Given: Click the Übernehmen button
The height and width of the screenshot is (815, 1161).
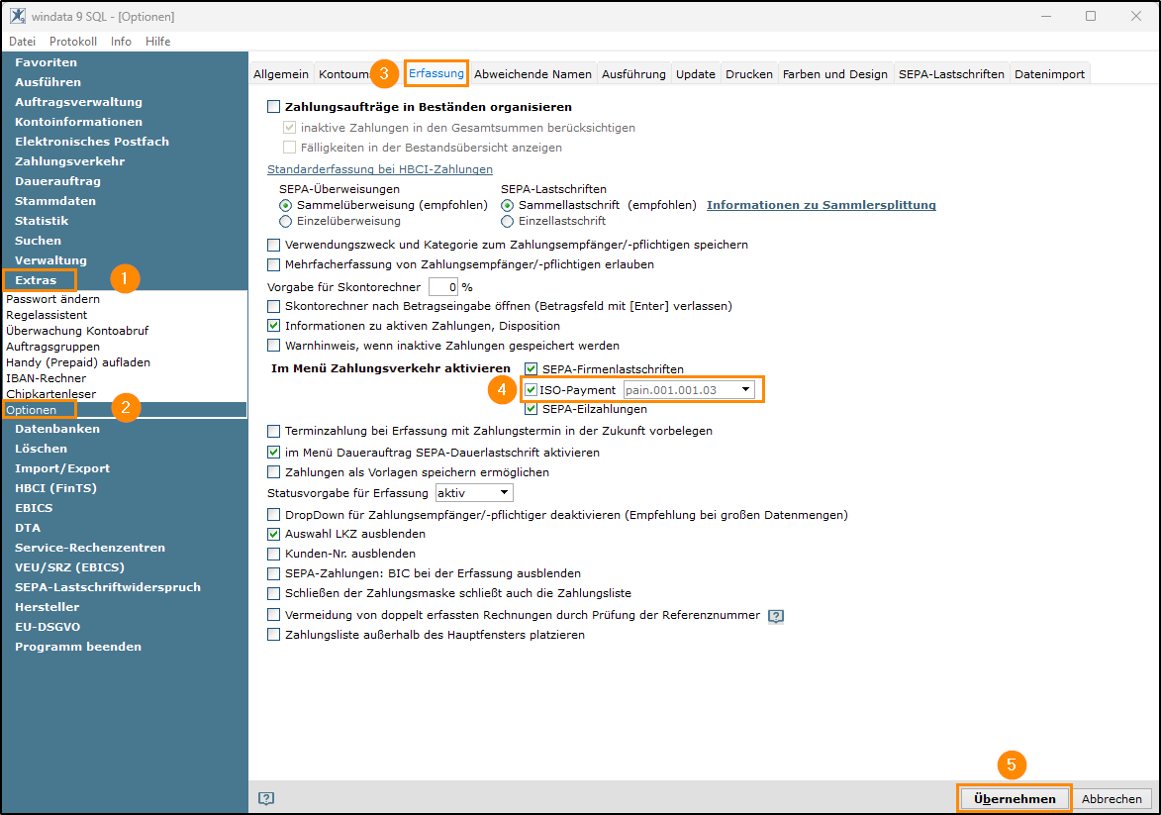Looking at the screenshot, I should [1015, 799].
